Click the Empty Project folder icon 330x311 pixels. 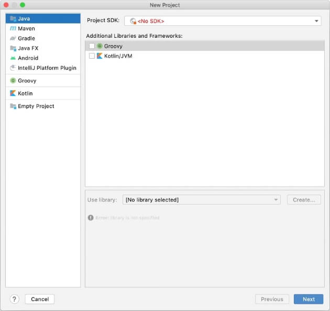click(x=13, y=106)
